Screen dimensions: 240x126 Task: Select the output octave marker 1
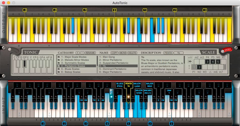coord(145,10)
